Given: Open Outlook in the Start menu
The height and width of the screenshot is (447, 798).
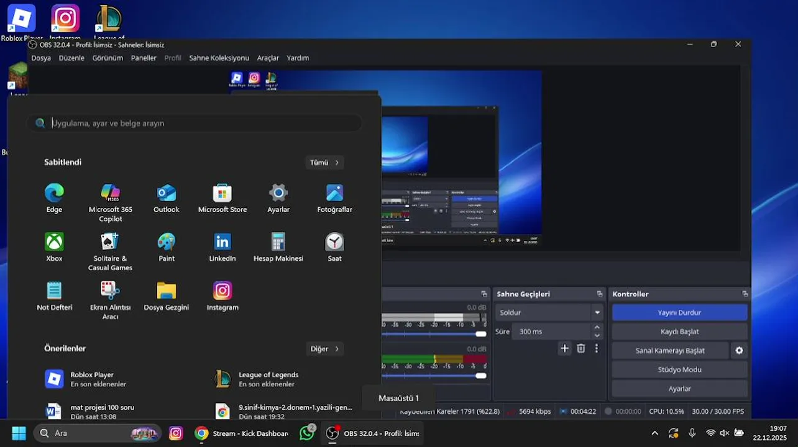Looking at the screenshot, I should click(x=166, y=199).
